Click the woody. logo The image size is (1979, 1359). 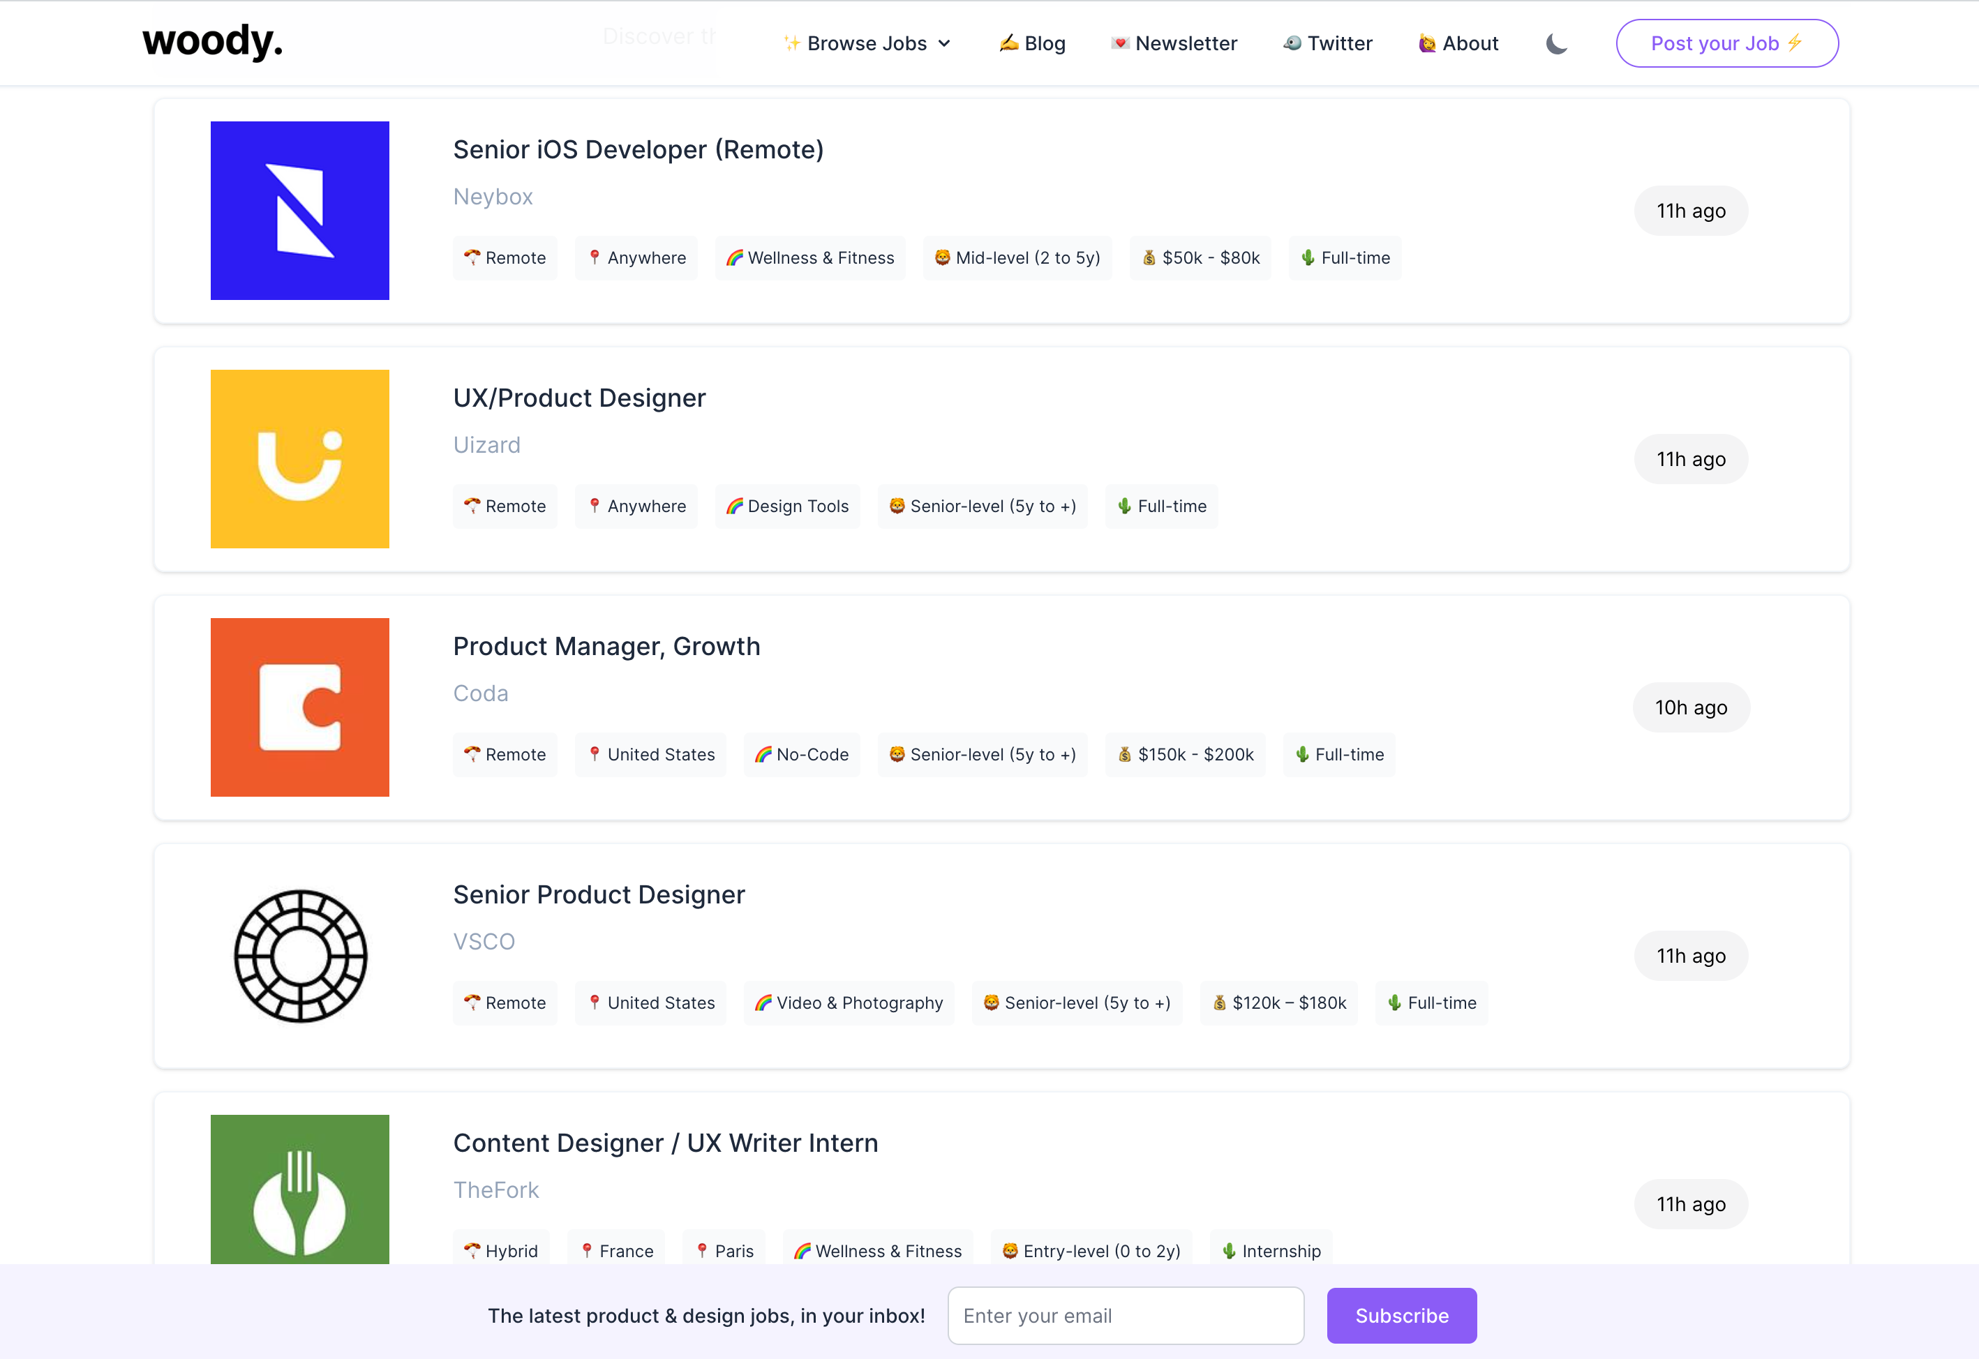212,41
